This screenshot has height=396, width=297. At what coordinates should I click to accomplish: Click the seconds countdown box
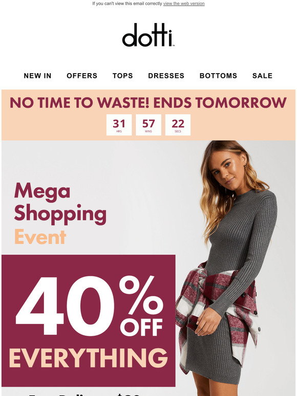click(178, 125)
